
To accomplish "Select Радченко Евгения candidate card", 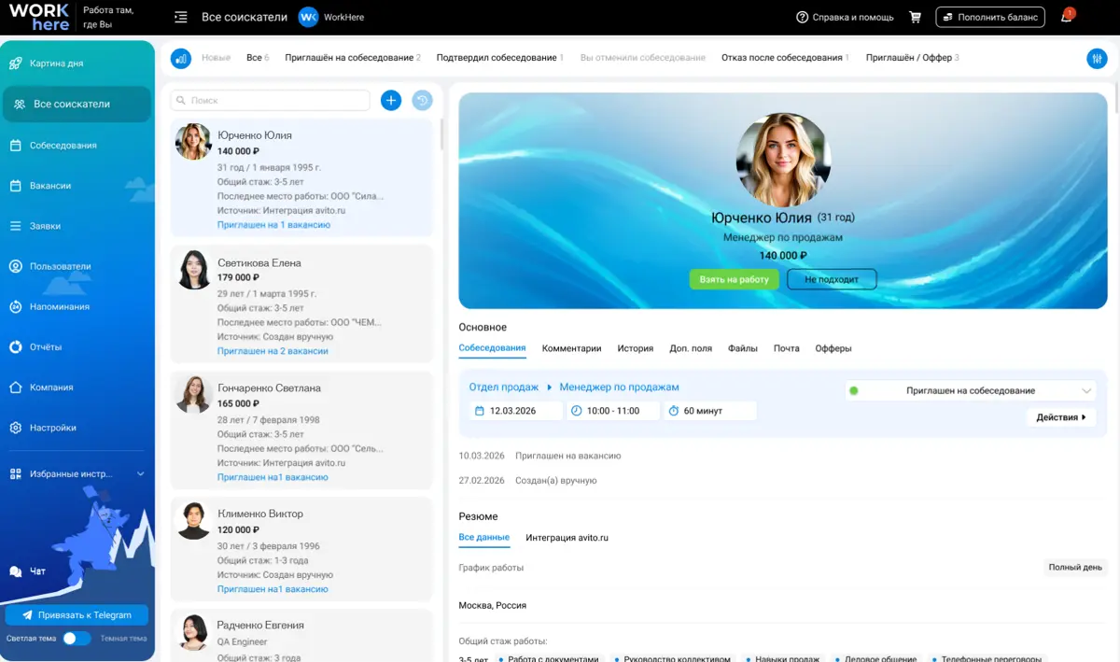I will click(301, 636).
